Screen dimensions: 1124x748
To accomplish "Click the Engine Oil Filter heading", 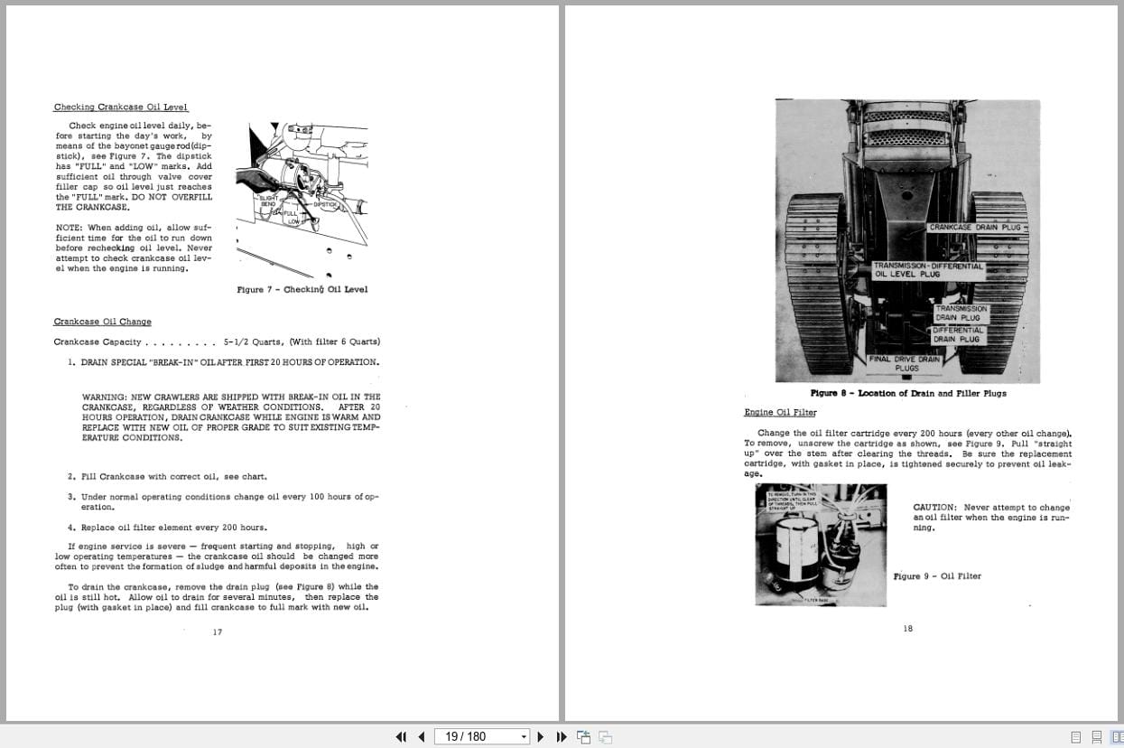I will (x=778, y=412).
